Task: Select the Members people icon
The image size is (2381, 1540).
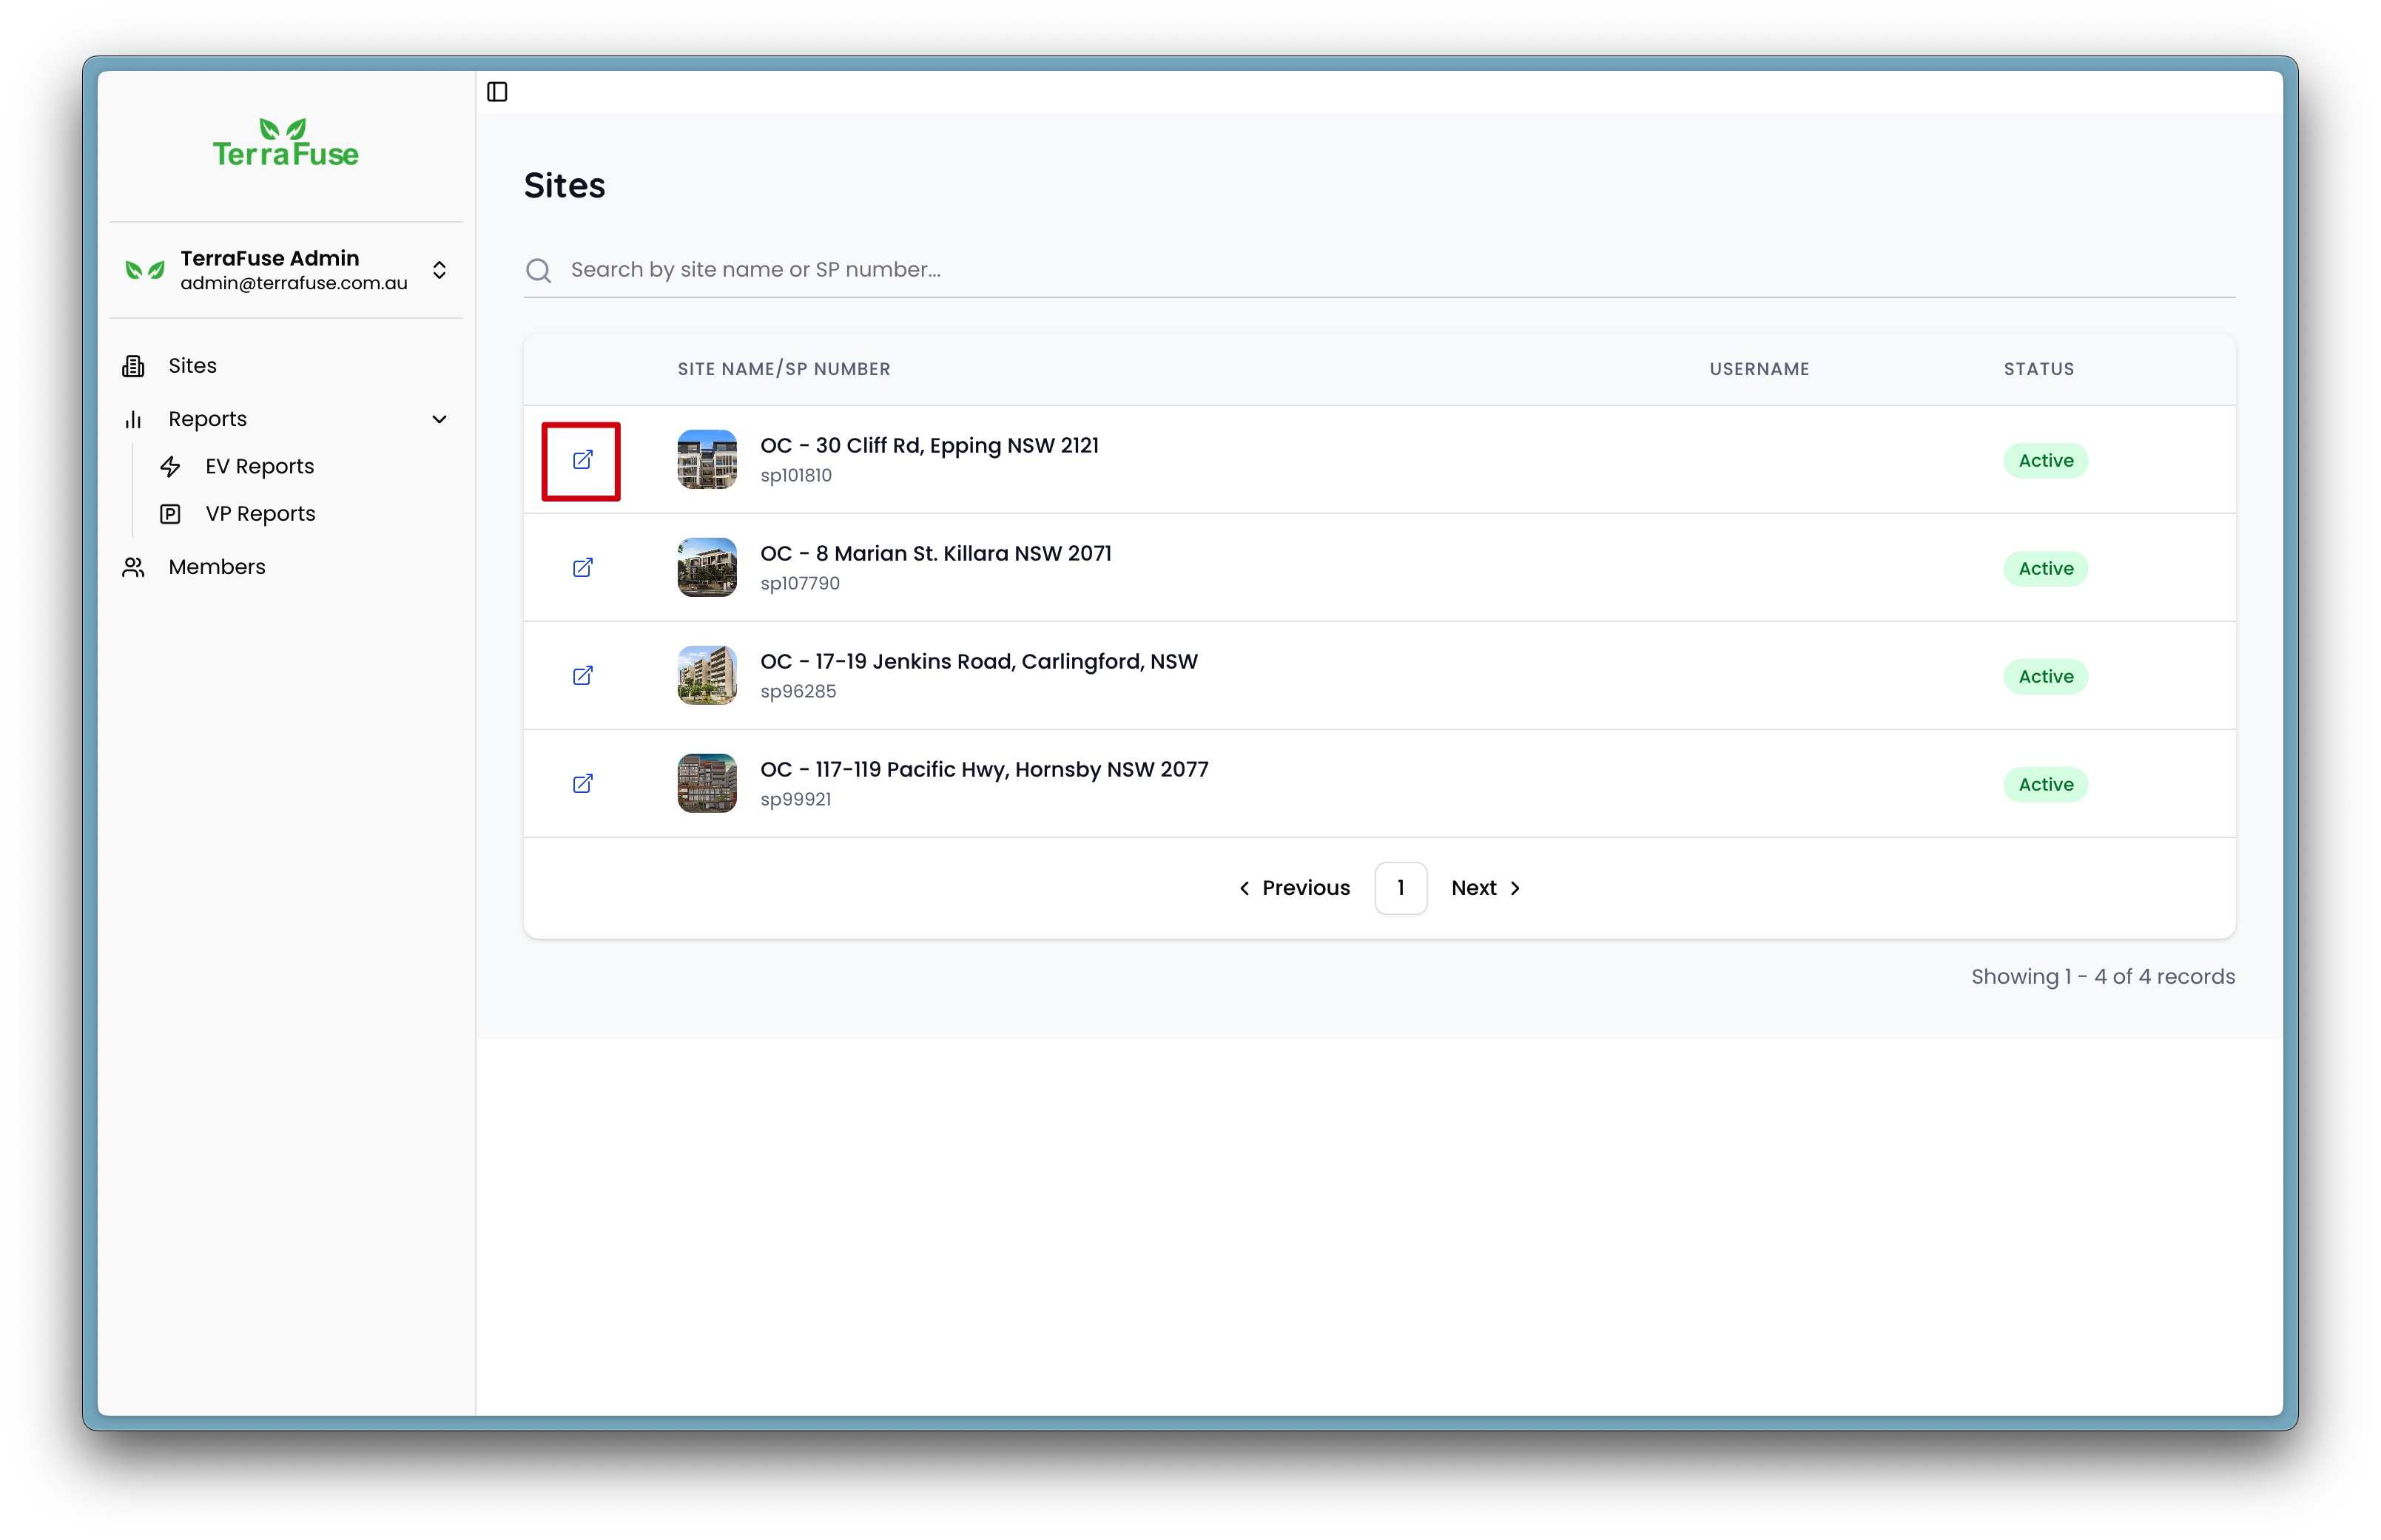Action: 133,567
